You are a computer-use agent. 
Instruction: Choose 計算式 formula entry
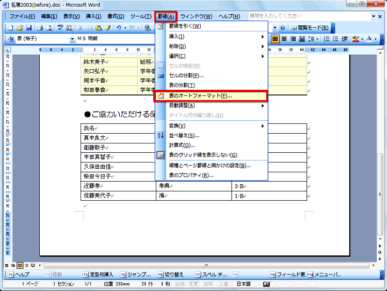(212, 145)
